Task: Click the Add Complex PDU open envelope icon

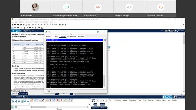Action: point(42,28)
